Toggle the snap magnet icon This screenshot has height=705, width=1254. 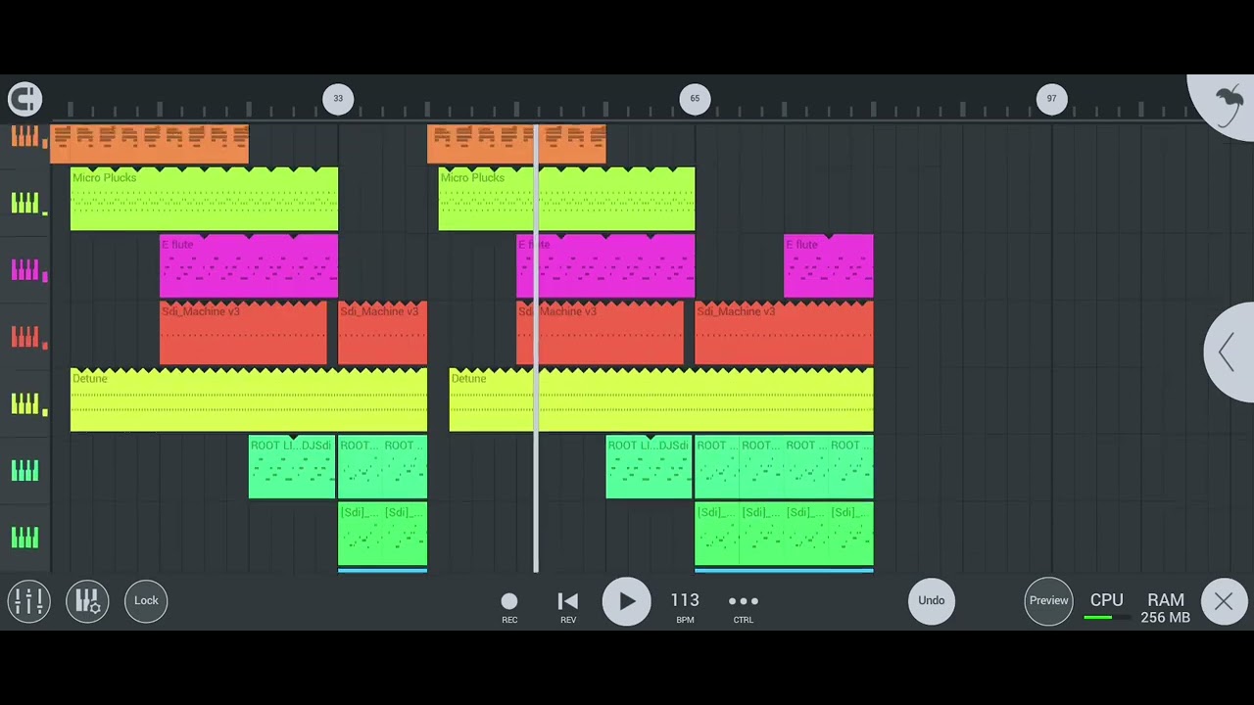(24, 98)
